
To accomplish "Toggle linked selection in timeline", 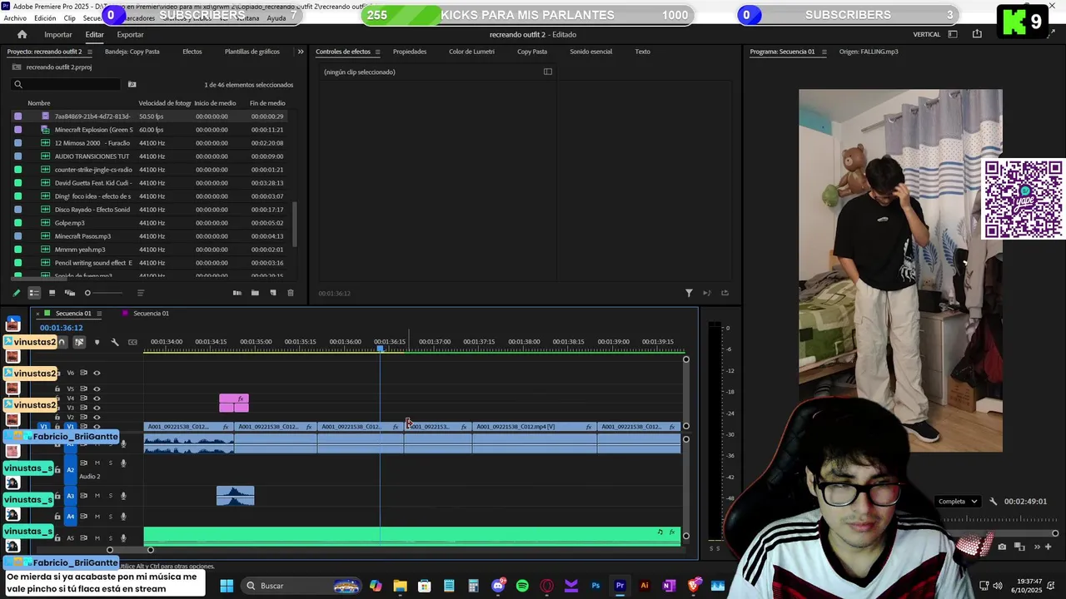I will (x=79, y=342).
